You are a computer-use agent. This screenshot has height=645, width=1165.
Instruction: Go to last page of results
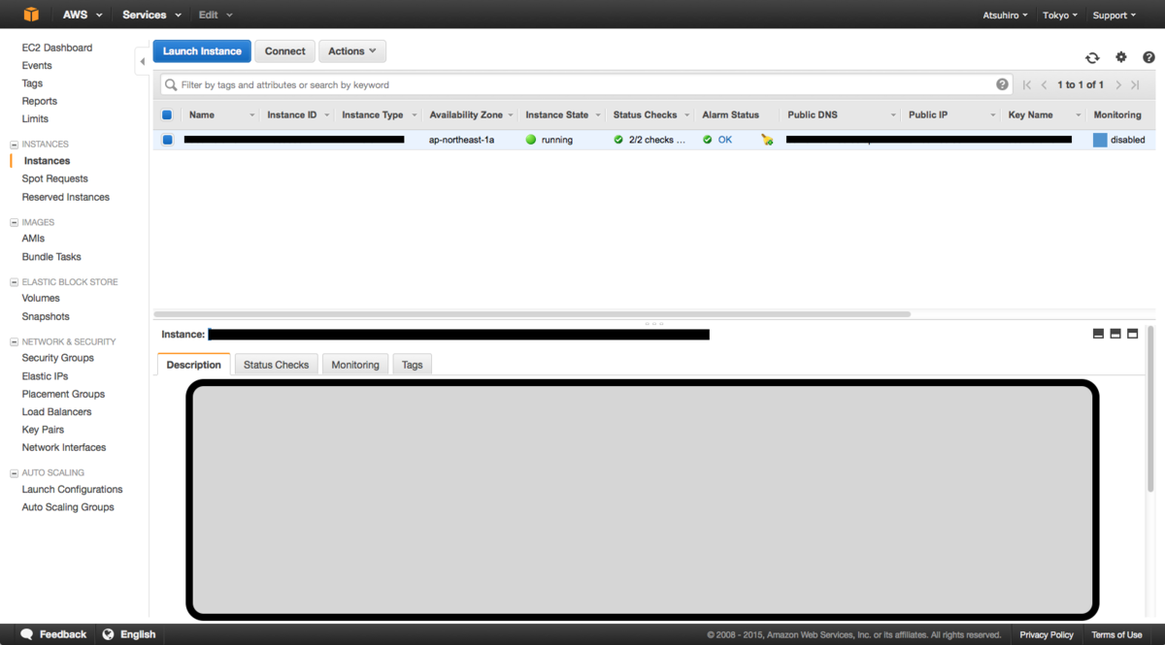pos(1135,85)
